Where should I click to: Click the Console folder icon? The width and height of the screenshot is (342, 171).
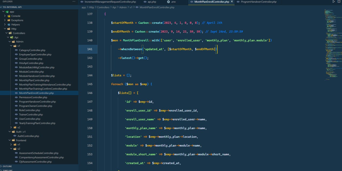[9, 16]
